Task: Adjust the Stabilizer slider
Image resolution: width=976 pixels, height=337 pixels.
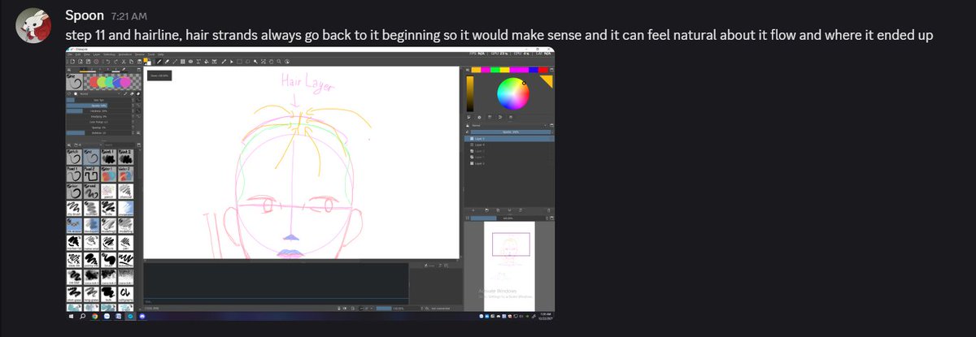Action: [98, 133]
